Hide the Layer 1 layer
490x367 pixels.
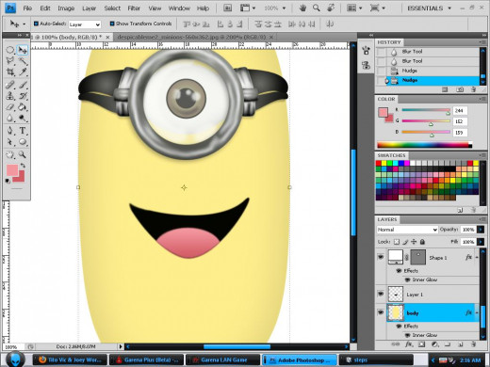(x=381, y=294)
